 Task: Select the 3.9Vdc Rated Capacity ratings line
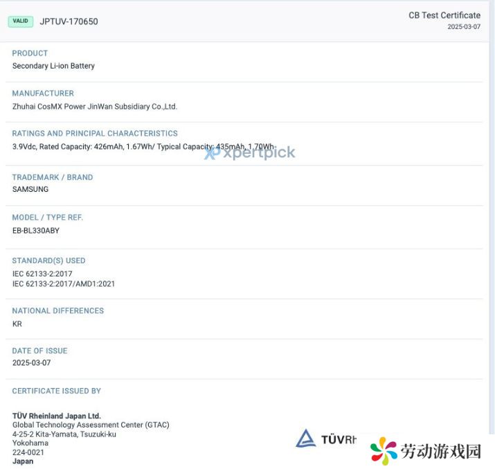pos(143,147)
